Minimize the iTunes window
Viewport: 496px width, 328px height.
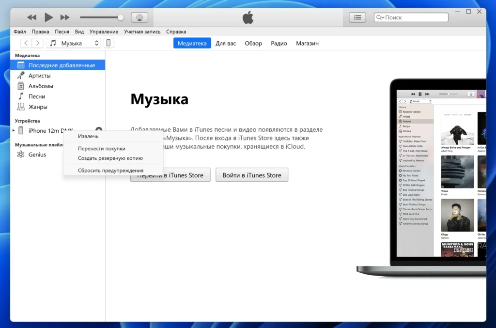pyautogui.click(x=457, y=12)
